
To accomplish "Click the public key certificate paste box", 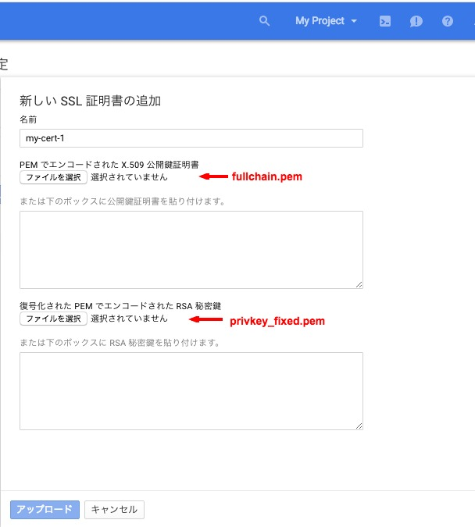I will click(x=191, y=250).
